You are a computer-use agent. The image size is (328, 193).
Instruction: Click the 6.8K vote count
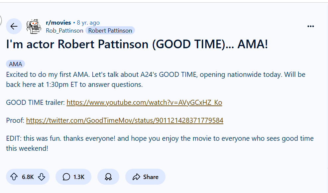28,177
